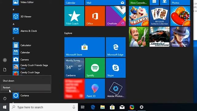Screen dimensions: 197x111
Task: Open Microsoft Solitaire Collection tile
Action: pyautogui.click(x=159, y=16)
